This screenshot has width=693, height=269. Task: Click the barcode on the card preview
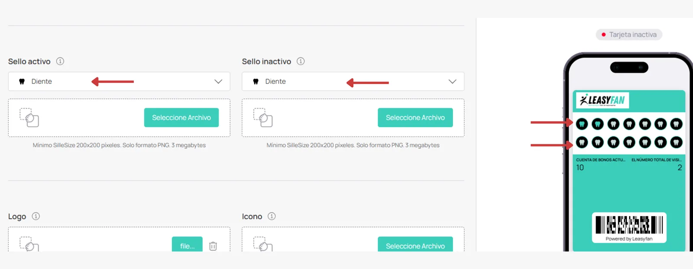coord(629,225)
